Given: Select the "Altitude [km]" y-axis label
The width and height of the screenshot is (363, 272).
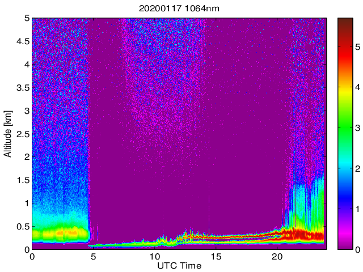Looking at the screenshot, I should 8,134.
